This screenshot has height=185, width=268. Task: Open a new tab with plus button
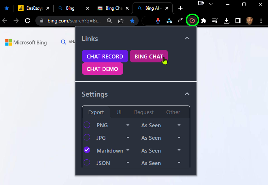(x=180, y=8)
